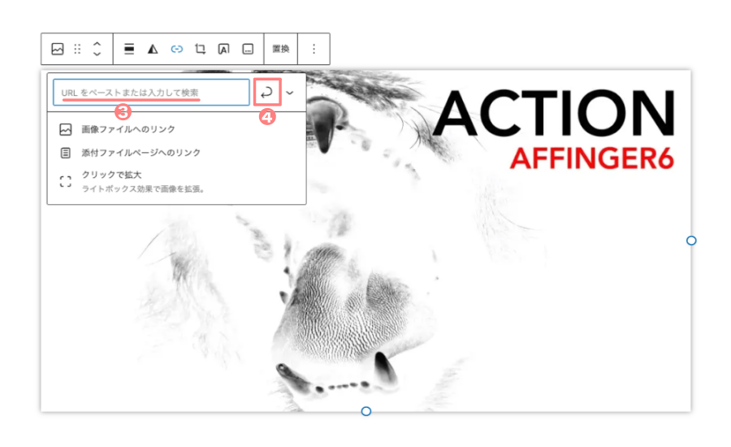Click the image block type icon
Screen dimensions: 731x447
tap(58, 49)
